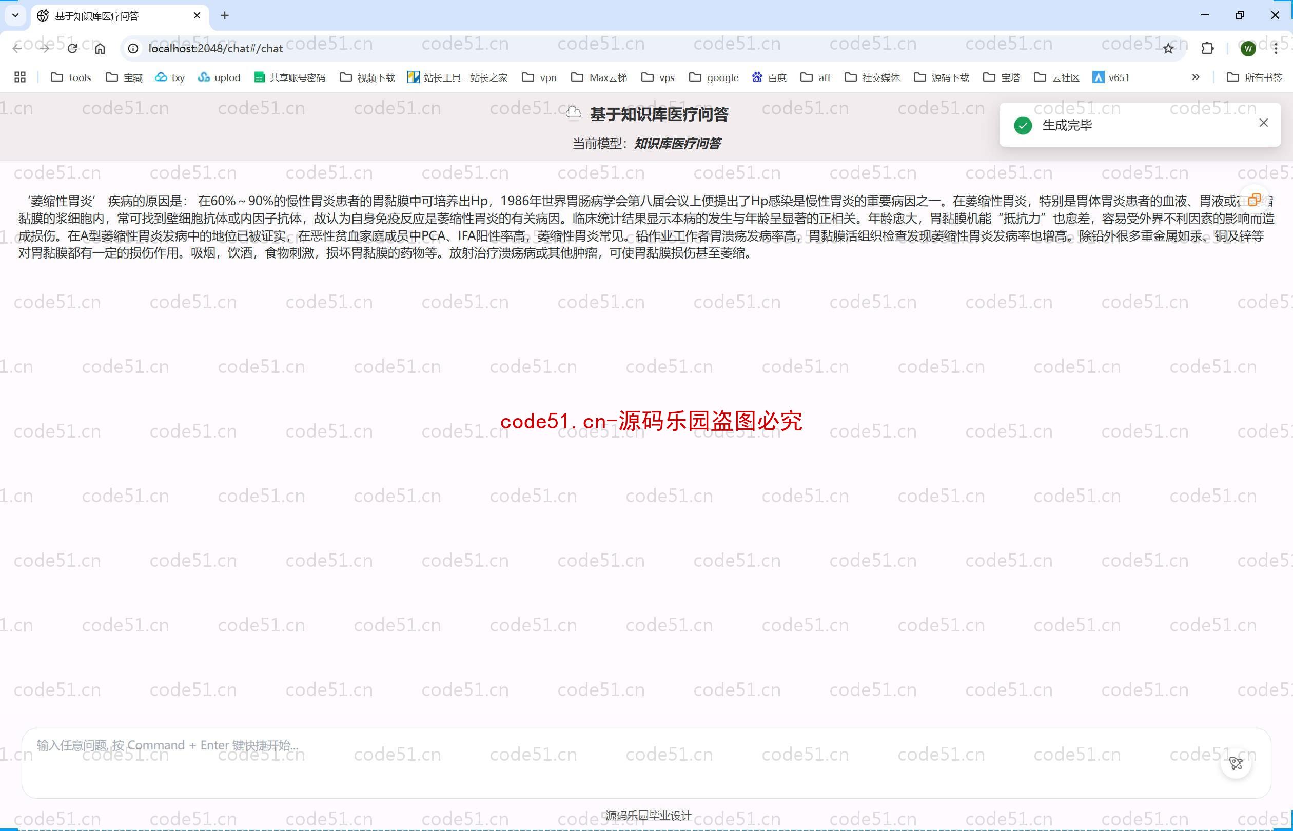Bookmark this page with the star icon
This screenshot has width=1293, height=831.
tap(1168, 49)
